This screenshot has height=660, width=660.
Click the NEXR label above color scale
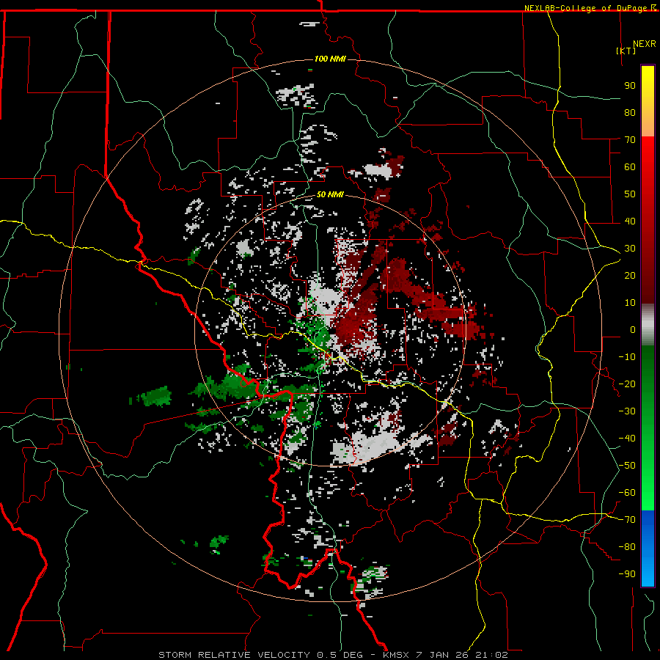coord(645,44)
